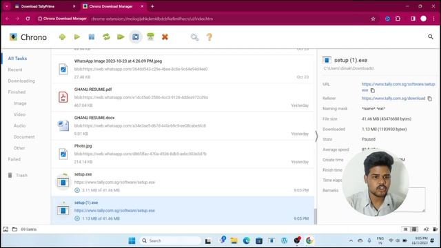Filter by Other type
The image size is (441, 248).
[19, 148]
